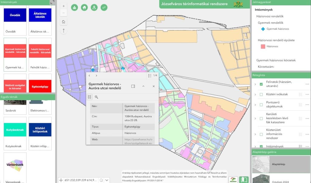Open the Köztéri infópontok card
The height and width of the screenshot is (183, 311).
pyautogui.click(x=40, y=134)
